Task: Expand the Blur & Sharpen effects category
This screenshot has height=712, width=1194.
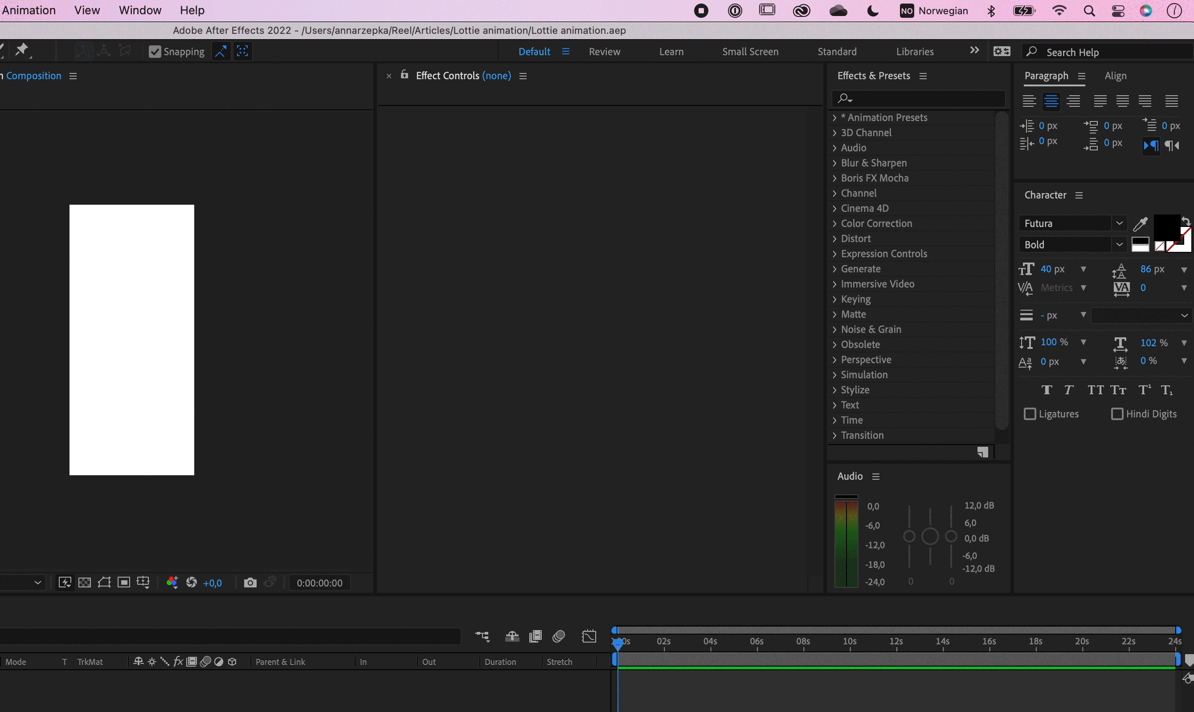Action: 834,163
